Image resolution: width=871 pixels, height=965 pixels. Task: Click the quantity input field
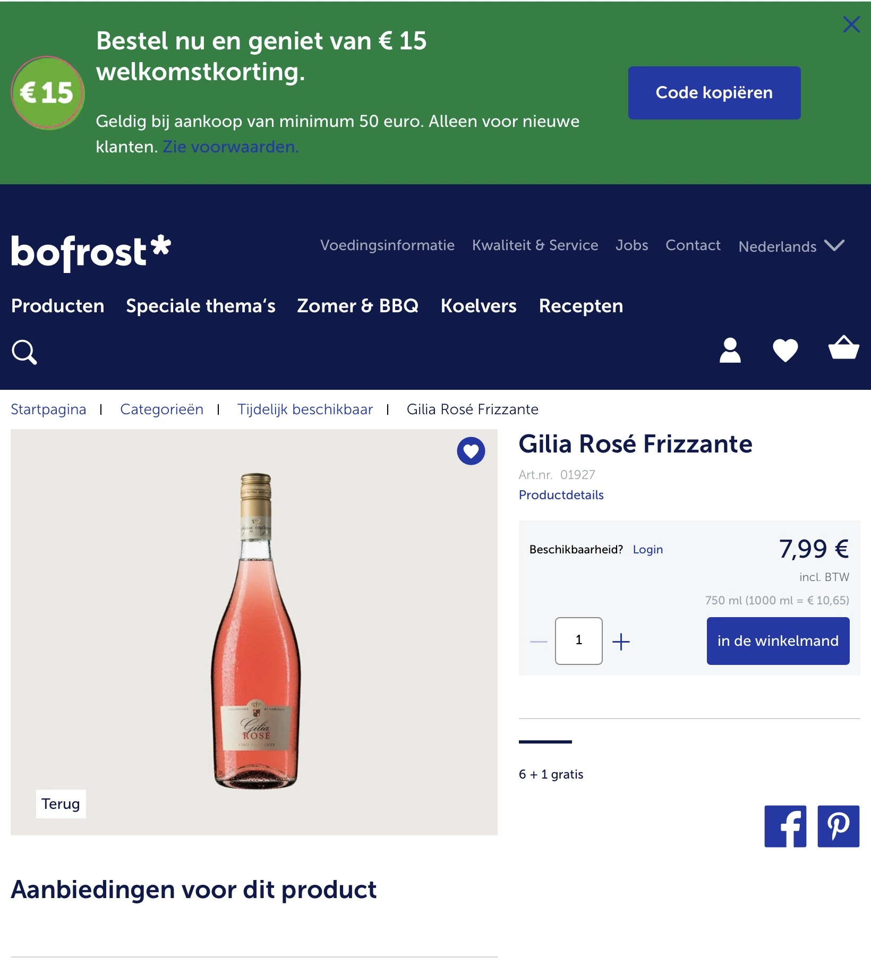(x=578, y=641)
